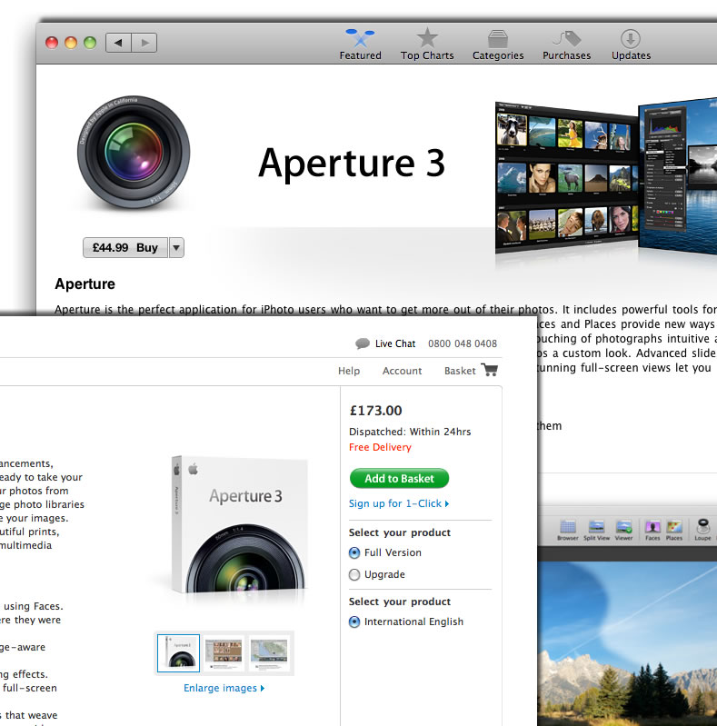
Task: Go forward with the App Store forward arrow
Action: click(144, 43)
